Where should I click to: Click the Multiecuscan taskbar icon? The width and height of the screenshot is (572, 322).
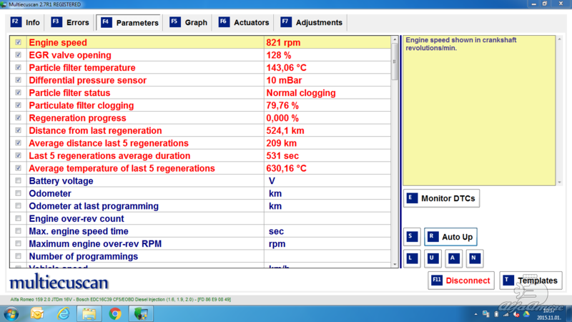click(141, 313)
